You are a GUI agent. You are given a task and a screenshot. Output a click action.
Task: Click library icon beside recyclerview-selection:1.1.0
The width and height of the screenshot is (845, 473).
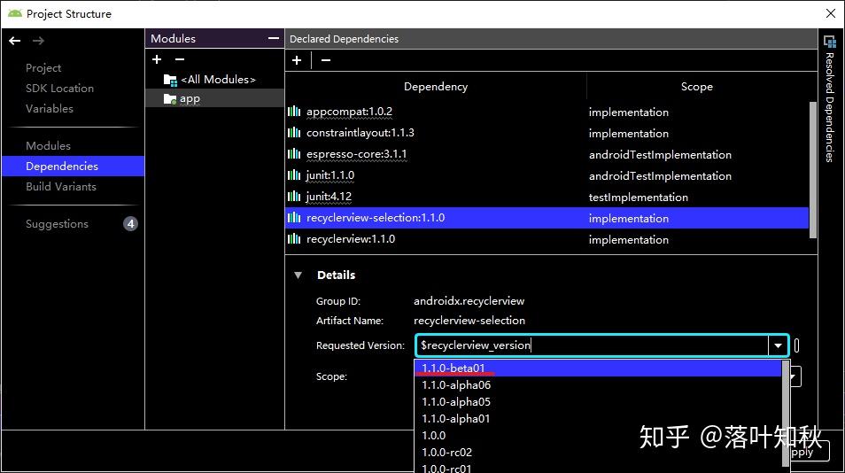294,218
